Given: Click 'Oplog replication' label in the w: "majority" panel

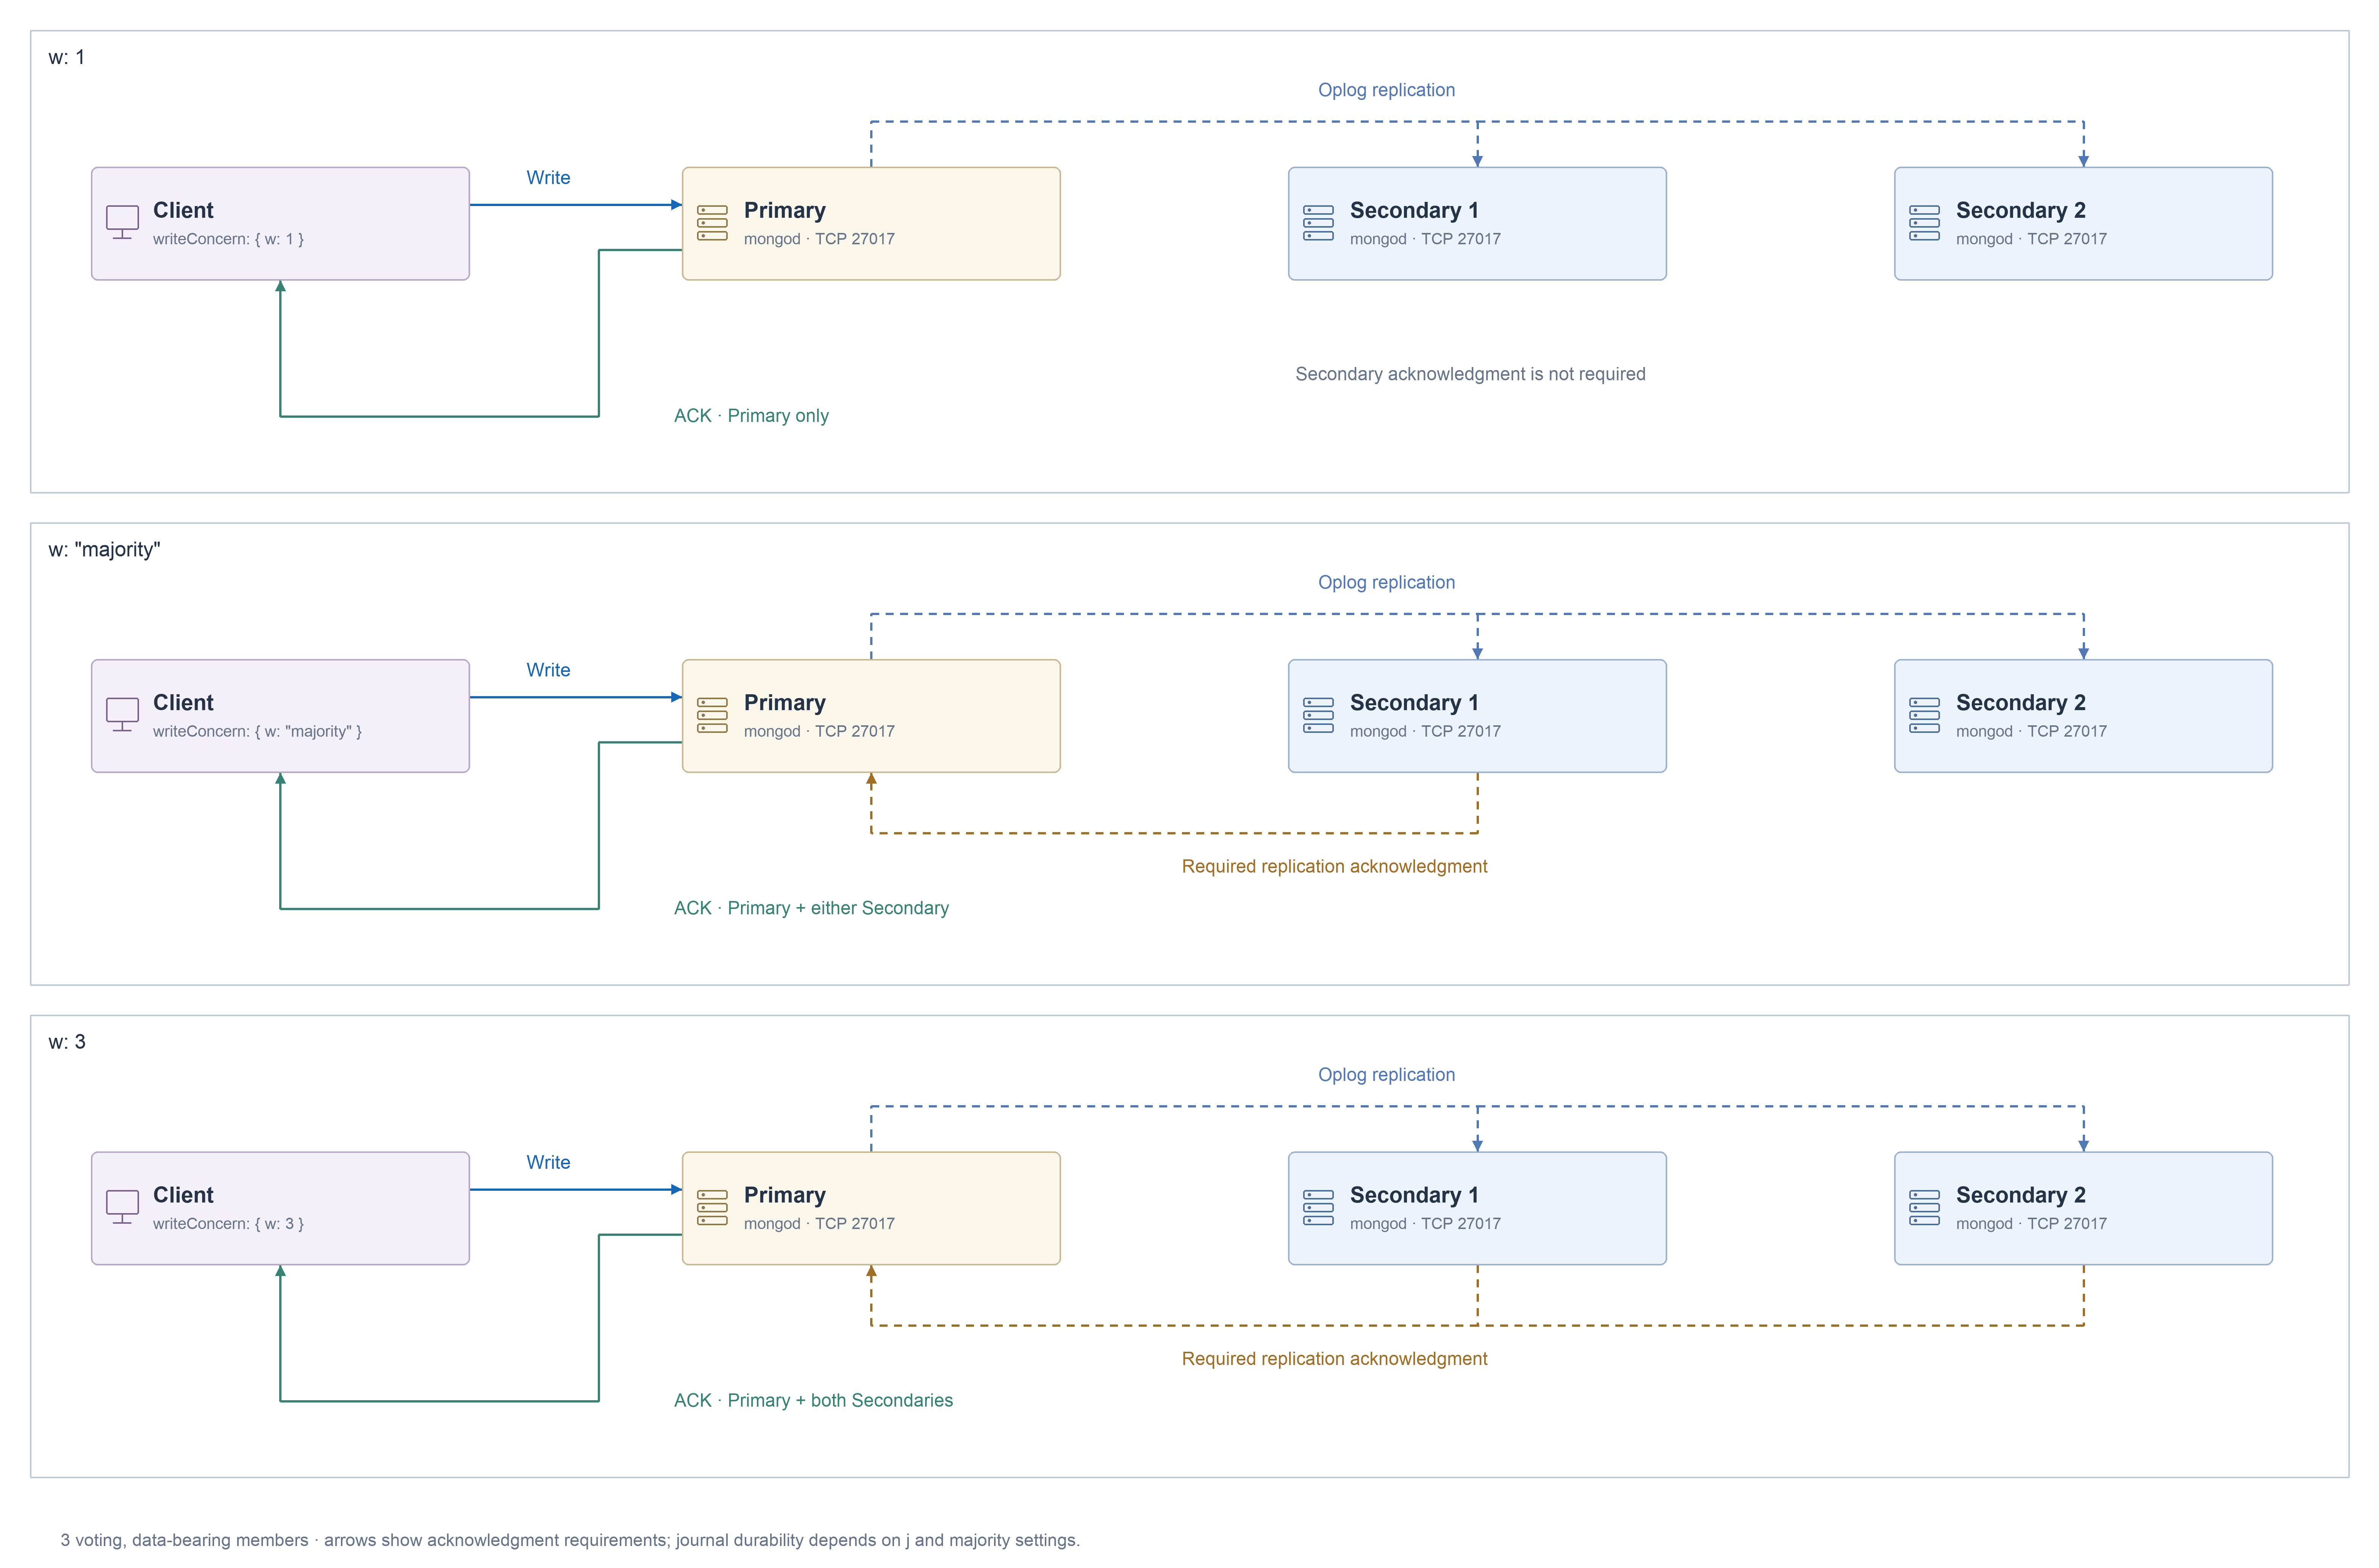Looking at the screenshot, I should (x=1386, y=582).
